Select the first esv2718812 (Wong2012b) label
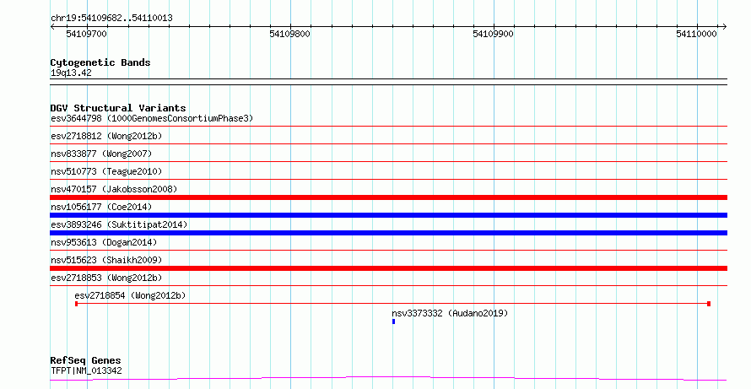751x389 pixels. tap(106, 136)
